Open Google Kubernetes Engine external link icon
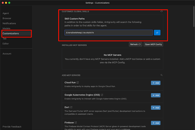The image size is (195, 130). (x=102, y=95)
